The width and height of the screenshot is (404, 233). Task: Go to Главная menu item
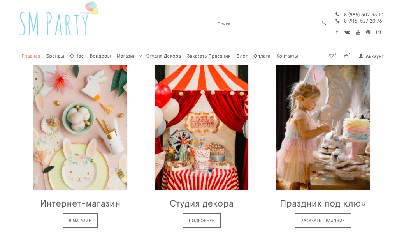click(x=31, y=56)
